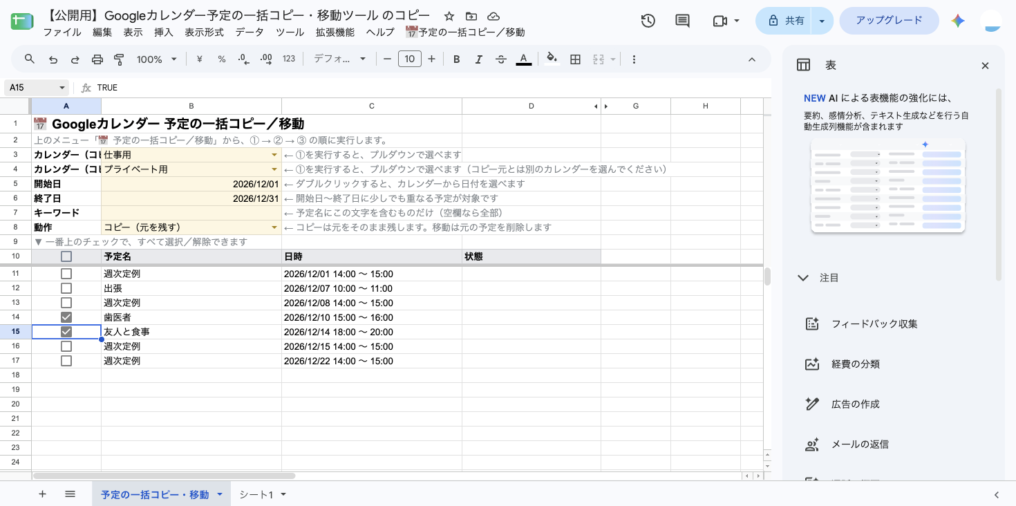Decrease decimal places
The image size is (1016, 506).
click(x=243, y=59)
